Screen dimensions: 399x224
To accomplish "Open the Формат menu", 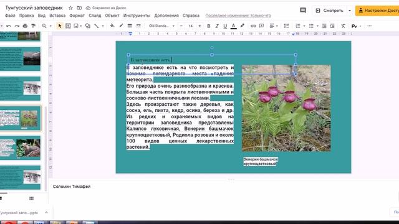I will [77, 16].
